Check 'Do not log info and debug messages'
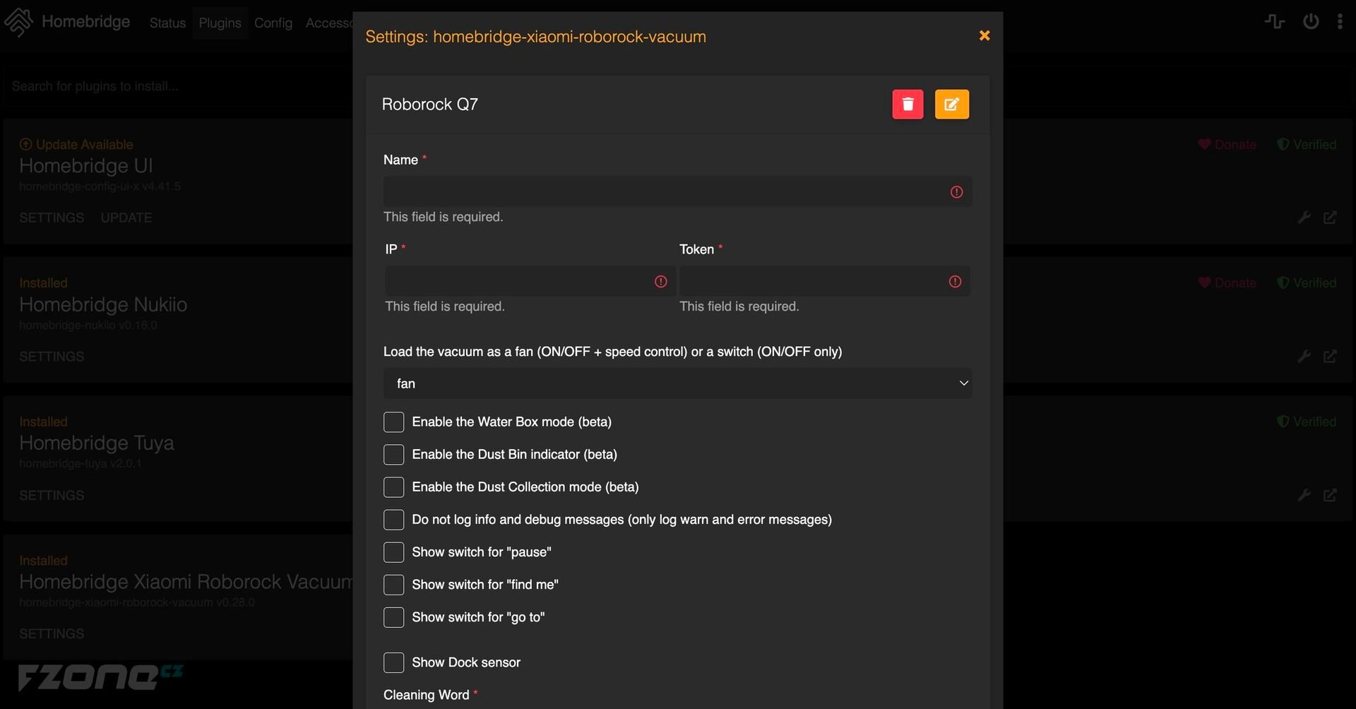The height and width of the screenshot is (709, 1356). [393, 520]
